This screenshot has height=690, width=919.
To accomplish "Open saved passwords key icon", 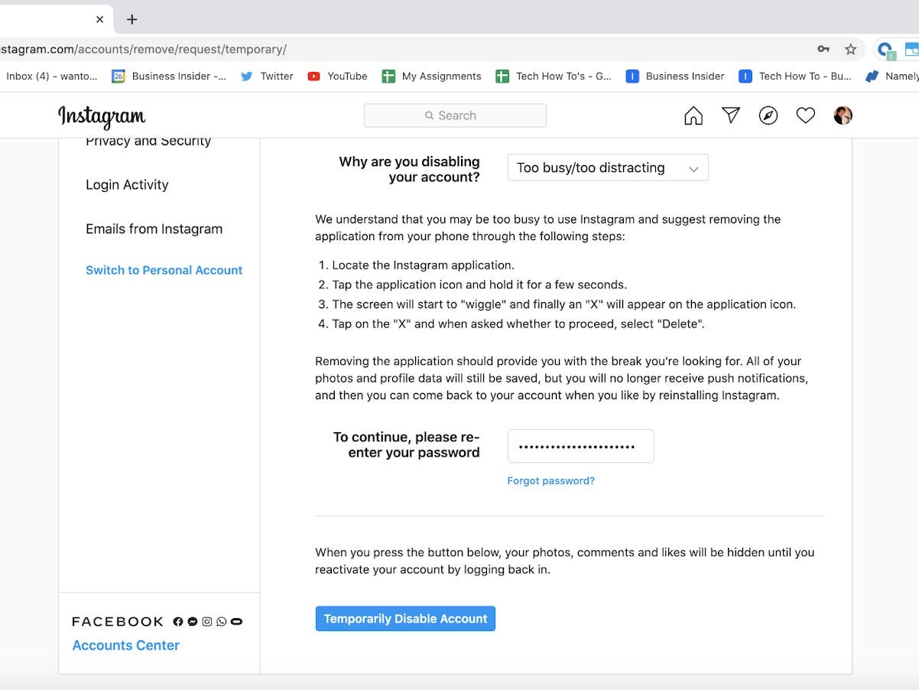I will pyautogui.click(x=823, y=49).
